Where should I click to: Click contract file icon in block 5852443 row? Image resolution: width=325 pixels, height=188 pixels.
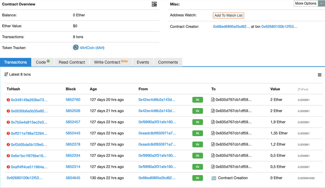(x=213, y=133)
